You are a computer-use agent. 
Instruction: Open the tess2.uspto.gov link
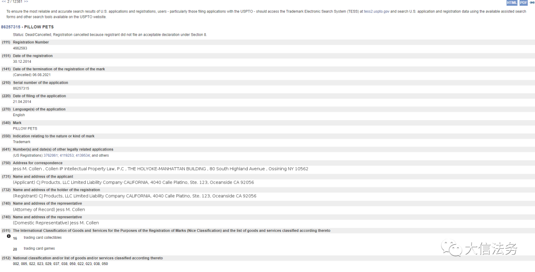click(376, 11)
